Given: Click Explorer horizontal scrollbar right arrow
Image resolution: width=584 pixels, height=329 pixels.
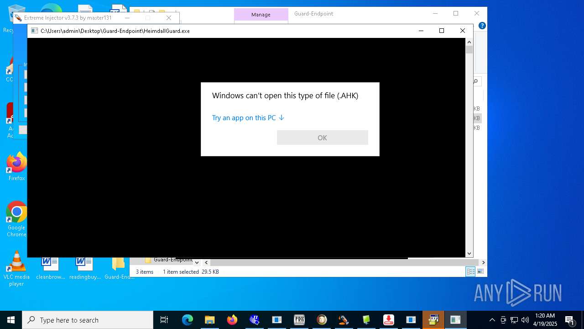Looking at the screenshot, I should coord(483,263).
